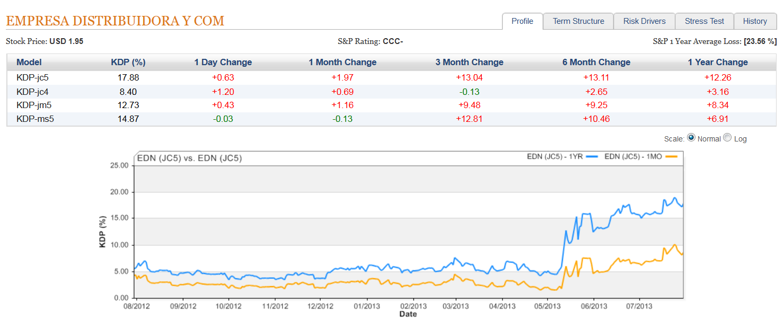784x319 pixels.
Task: Click the 1 Month Change column header
Action: pos(342,62)
